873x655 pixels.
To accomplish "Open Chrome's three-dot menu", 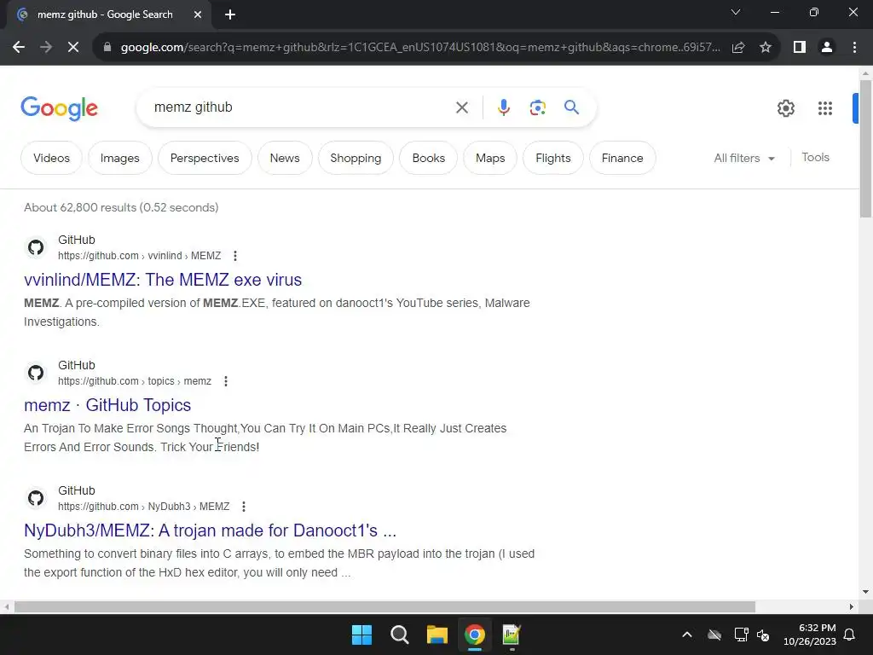I will pyautogui.click(x=854, y=48).
